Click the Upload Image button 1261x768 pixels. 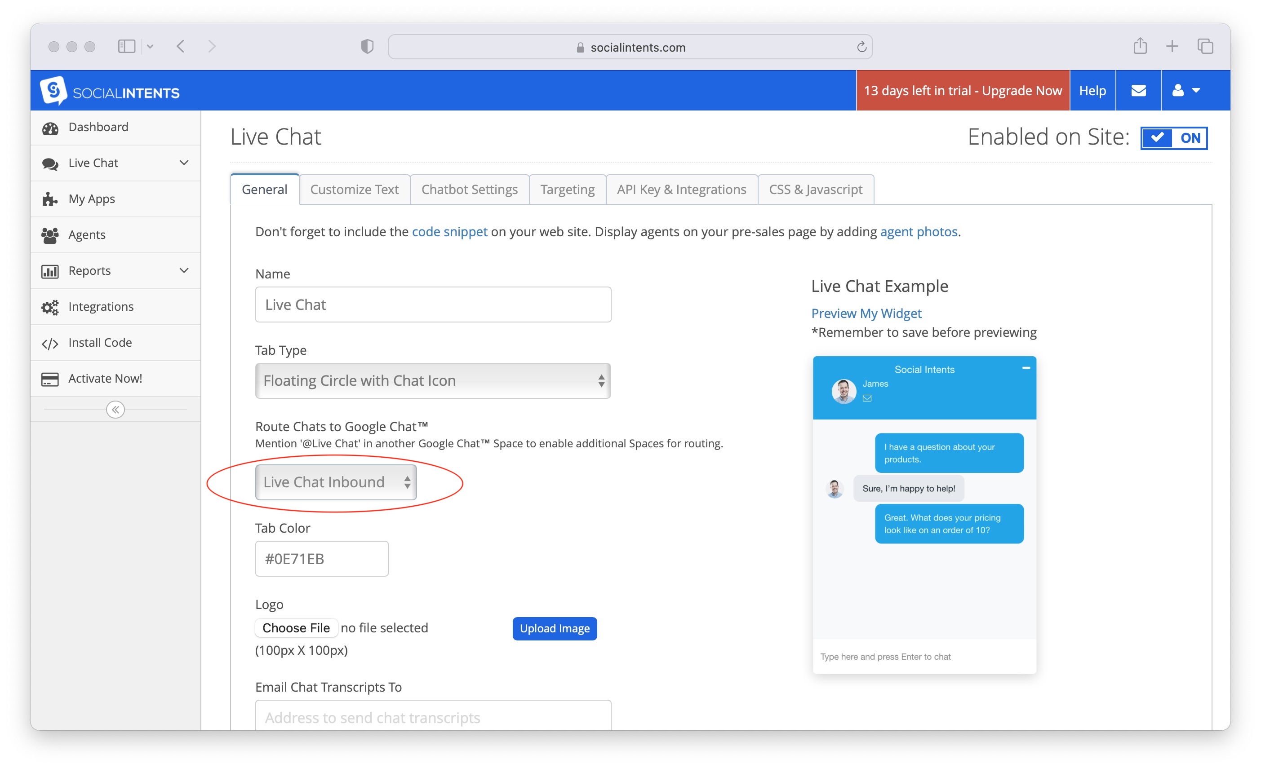coord(554,628)
